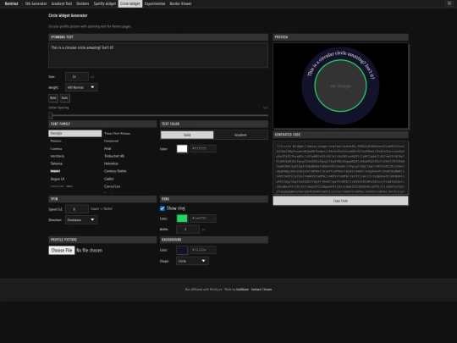Choose the Solid text color mode

(187, 135)
